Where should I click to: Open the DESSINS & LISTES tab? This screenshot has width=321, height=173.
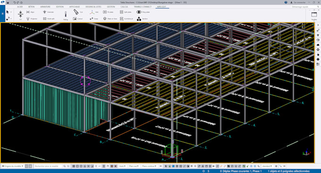(93, 7)
